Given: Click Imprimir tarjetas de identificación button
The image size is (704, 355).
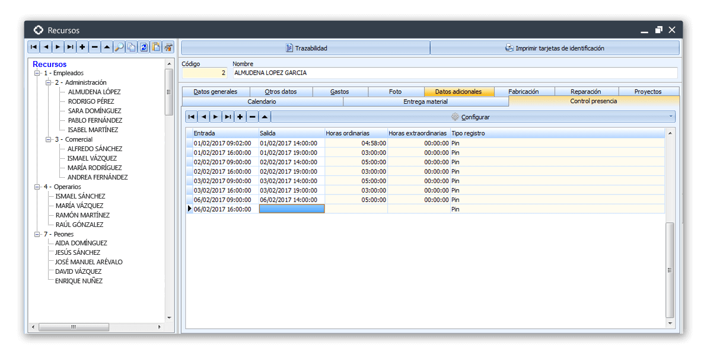Looking at the screenshot, I should coord(555,48).
